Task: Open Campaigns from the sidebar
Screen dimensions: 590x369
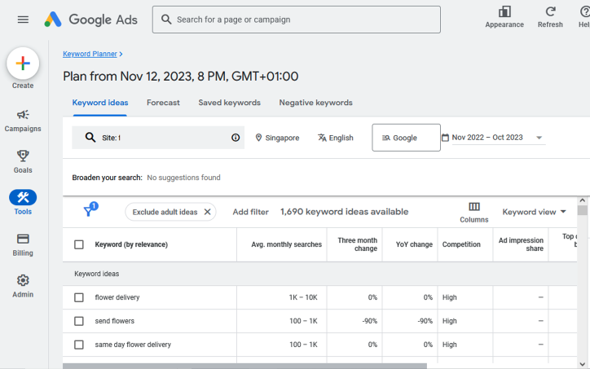Action: 23,121
